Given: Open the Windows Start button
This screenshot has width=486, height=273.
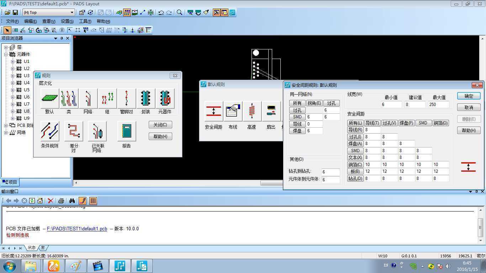Looking at the screenshot, I should point(9,266).
